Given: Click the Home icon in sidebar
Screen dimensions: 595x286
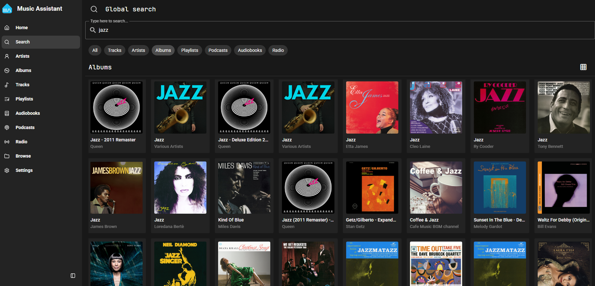Looking at the screenshot, I should [x=7, y=28].
